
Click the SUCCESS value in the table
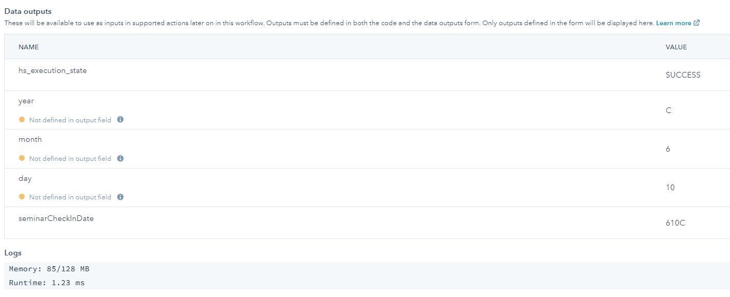(683, 75)
